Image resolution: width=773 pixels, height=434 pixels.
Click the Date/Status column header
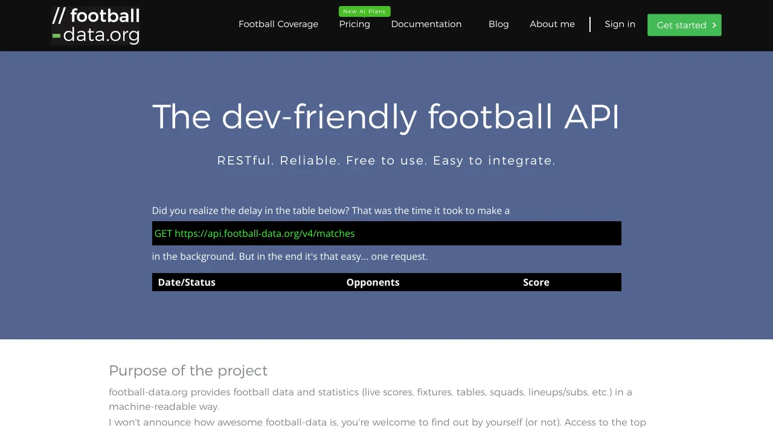click(187, 282)
